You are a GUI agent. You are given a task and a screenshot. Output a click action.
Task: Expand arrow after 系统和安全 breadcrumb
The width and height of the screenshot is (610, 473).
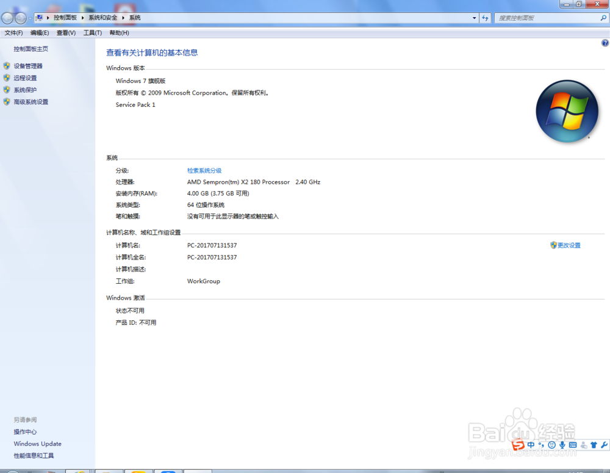123,18
